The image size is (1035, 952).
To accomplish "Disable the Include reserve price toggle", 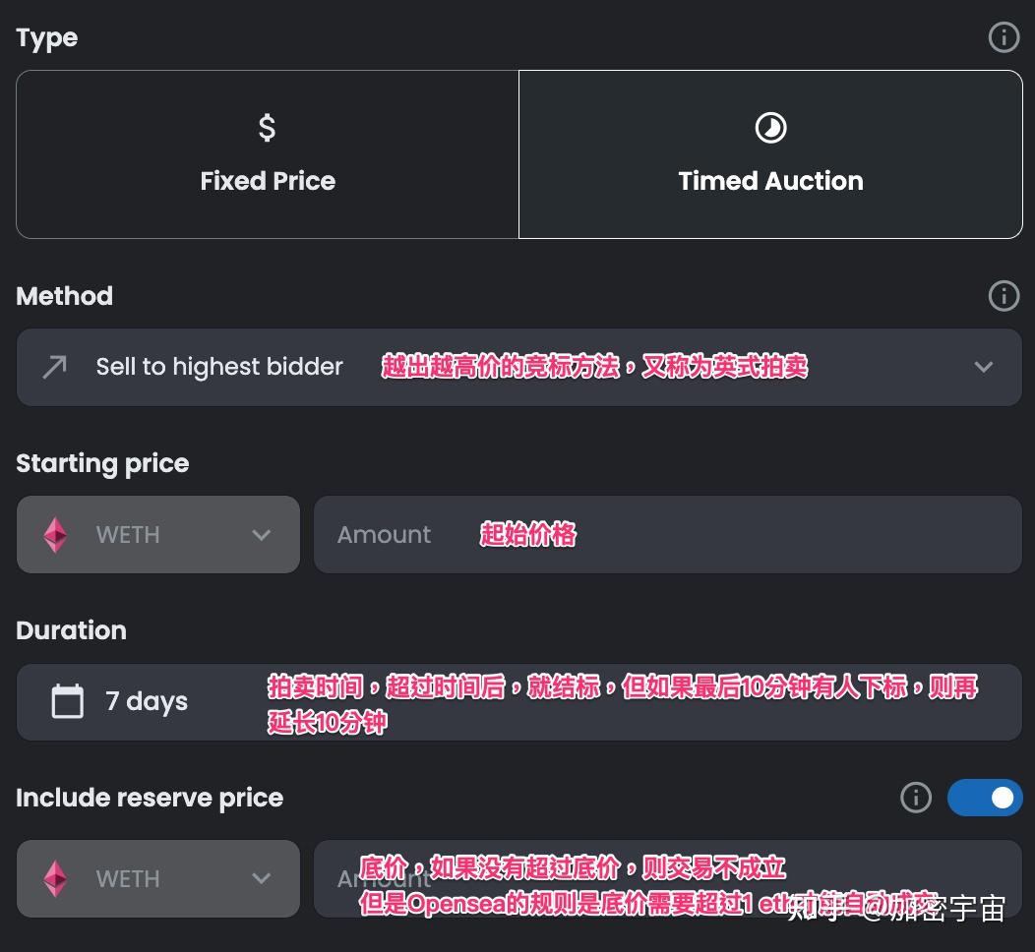I will pyautogui.click(x=984, y=798).
